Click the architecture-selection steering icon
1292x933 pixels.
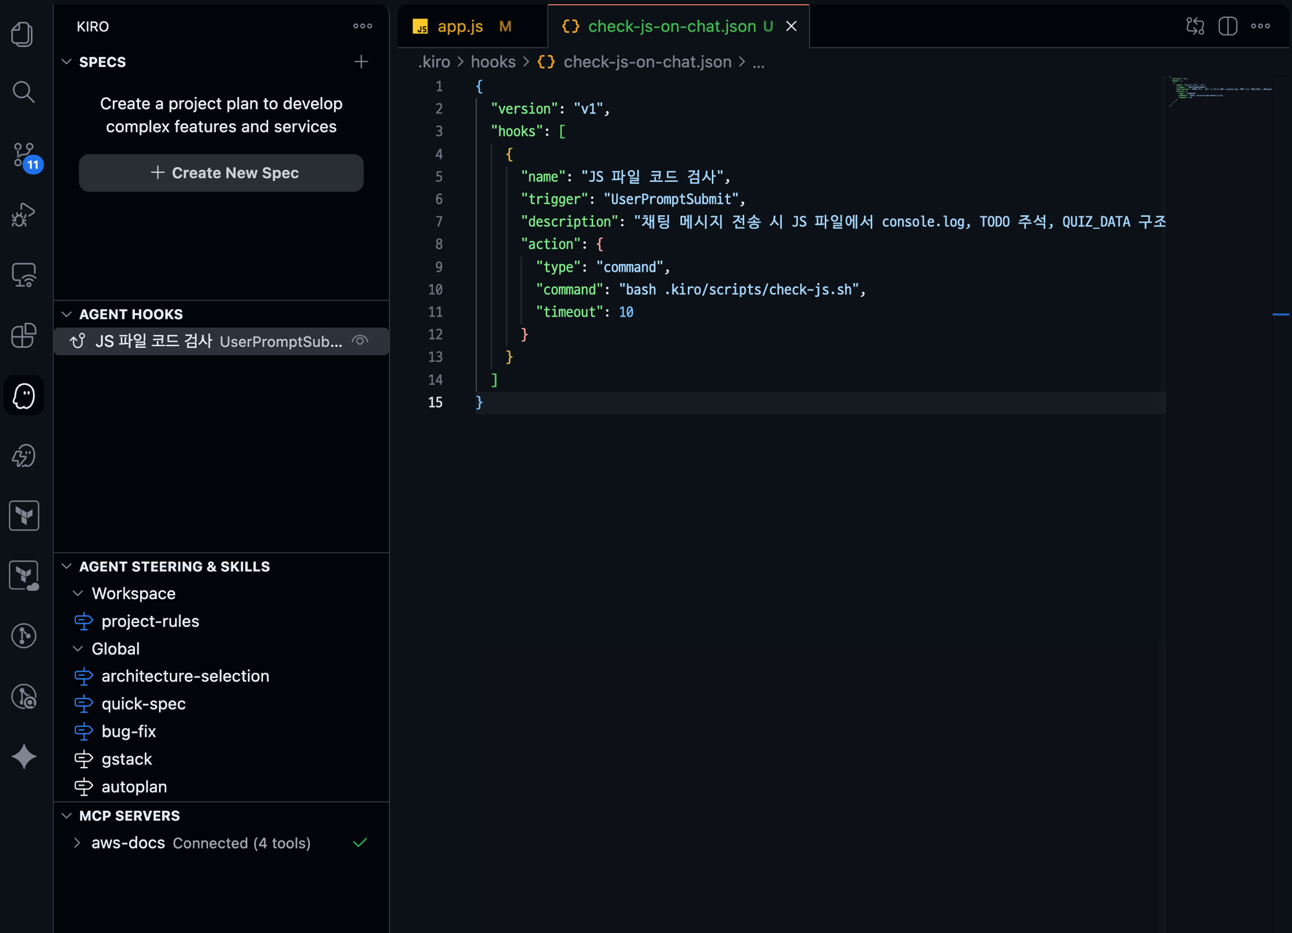[x=83, y=676]
